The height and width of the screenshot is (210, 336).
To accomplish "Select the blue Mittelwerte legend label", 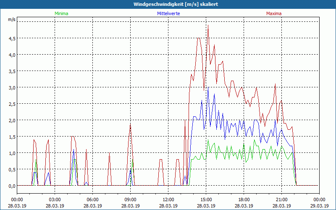I will coord(168,13).
